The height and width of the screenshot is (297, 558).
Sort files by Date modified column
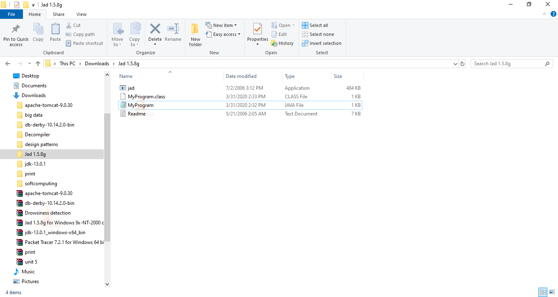coord(253,76)
